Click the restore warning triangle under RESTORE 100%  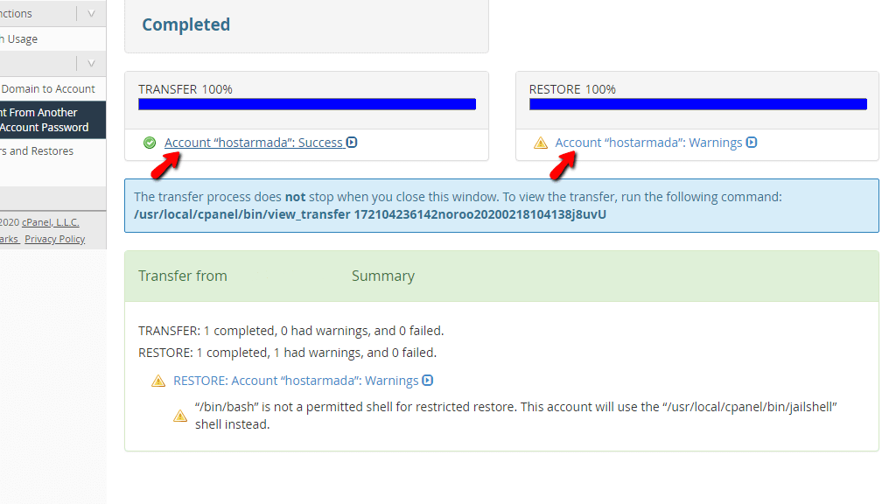tap(541, 143)
